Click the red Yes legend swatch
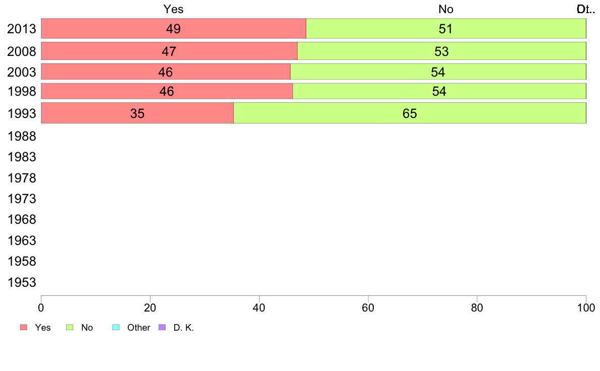The image size is (600, 371). coord(24,328)
